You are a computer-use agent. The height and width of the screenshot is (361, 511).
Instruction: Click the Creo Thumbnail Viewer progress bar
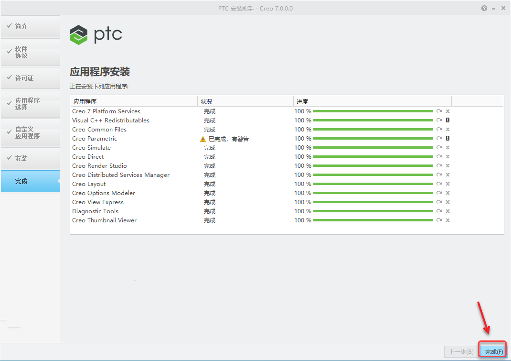tap(373, 220)
